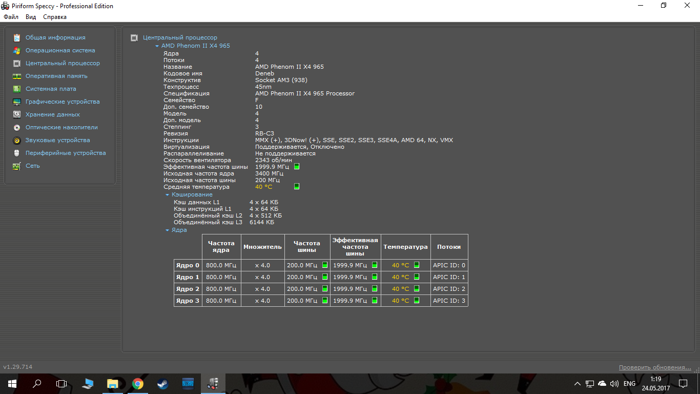Open Steam from the taskbar
700x394 pixels.
click(x=162, y=383)
